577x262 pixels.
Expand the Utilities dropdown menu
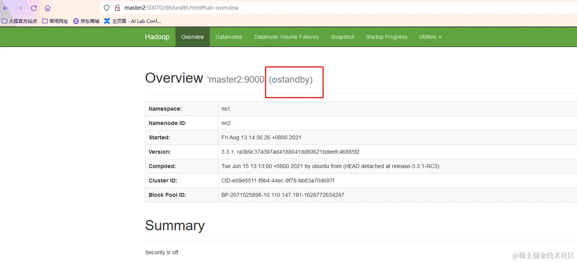coord(430,37)
